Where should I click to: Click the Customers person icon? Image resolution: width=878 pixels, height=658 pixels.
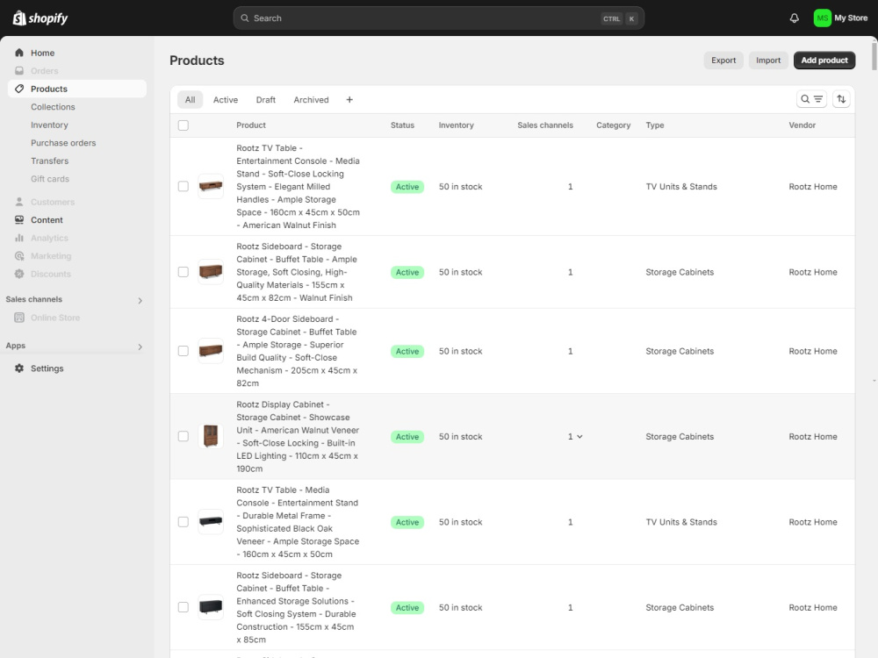tap(19, 202)
